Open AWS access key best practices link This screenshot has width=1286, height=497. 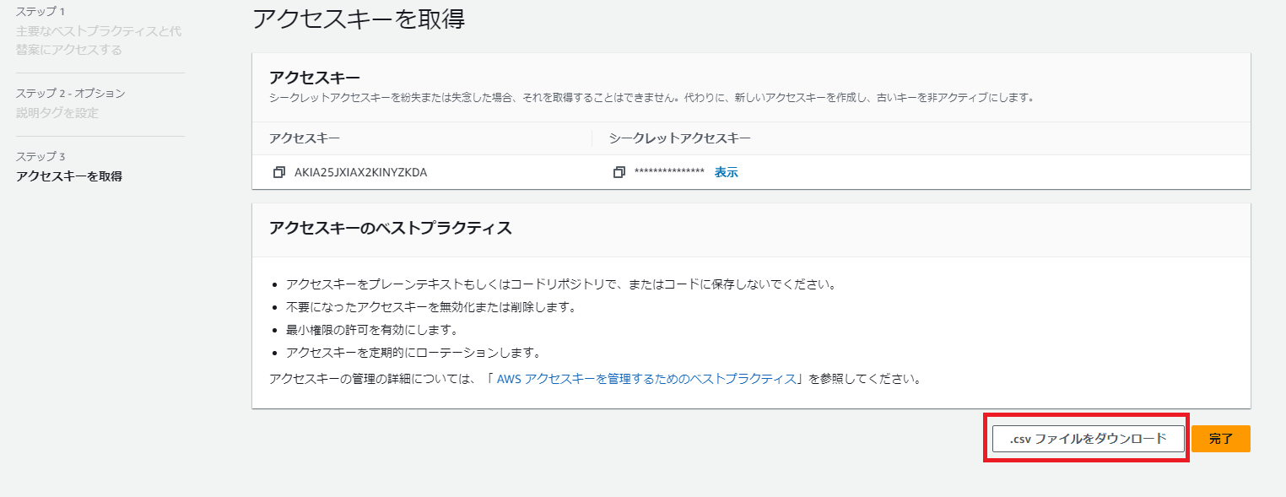pos(647,379)
